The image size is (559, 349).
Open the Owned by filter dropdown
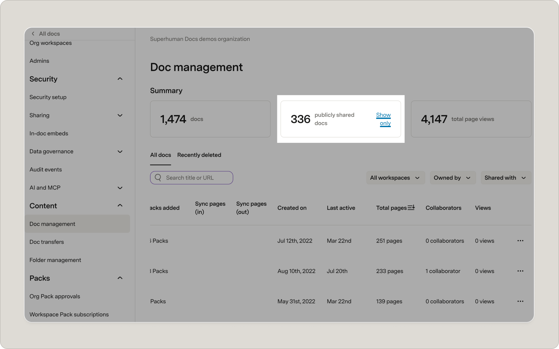coord(453,178)
